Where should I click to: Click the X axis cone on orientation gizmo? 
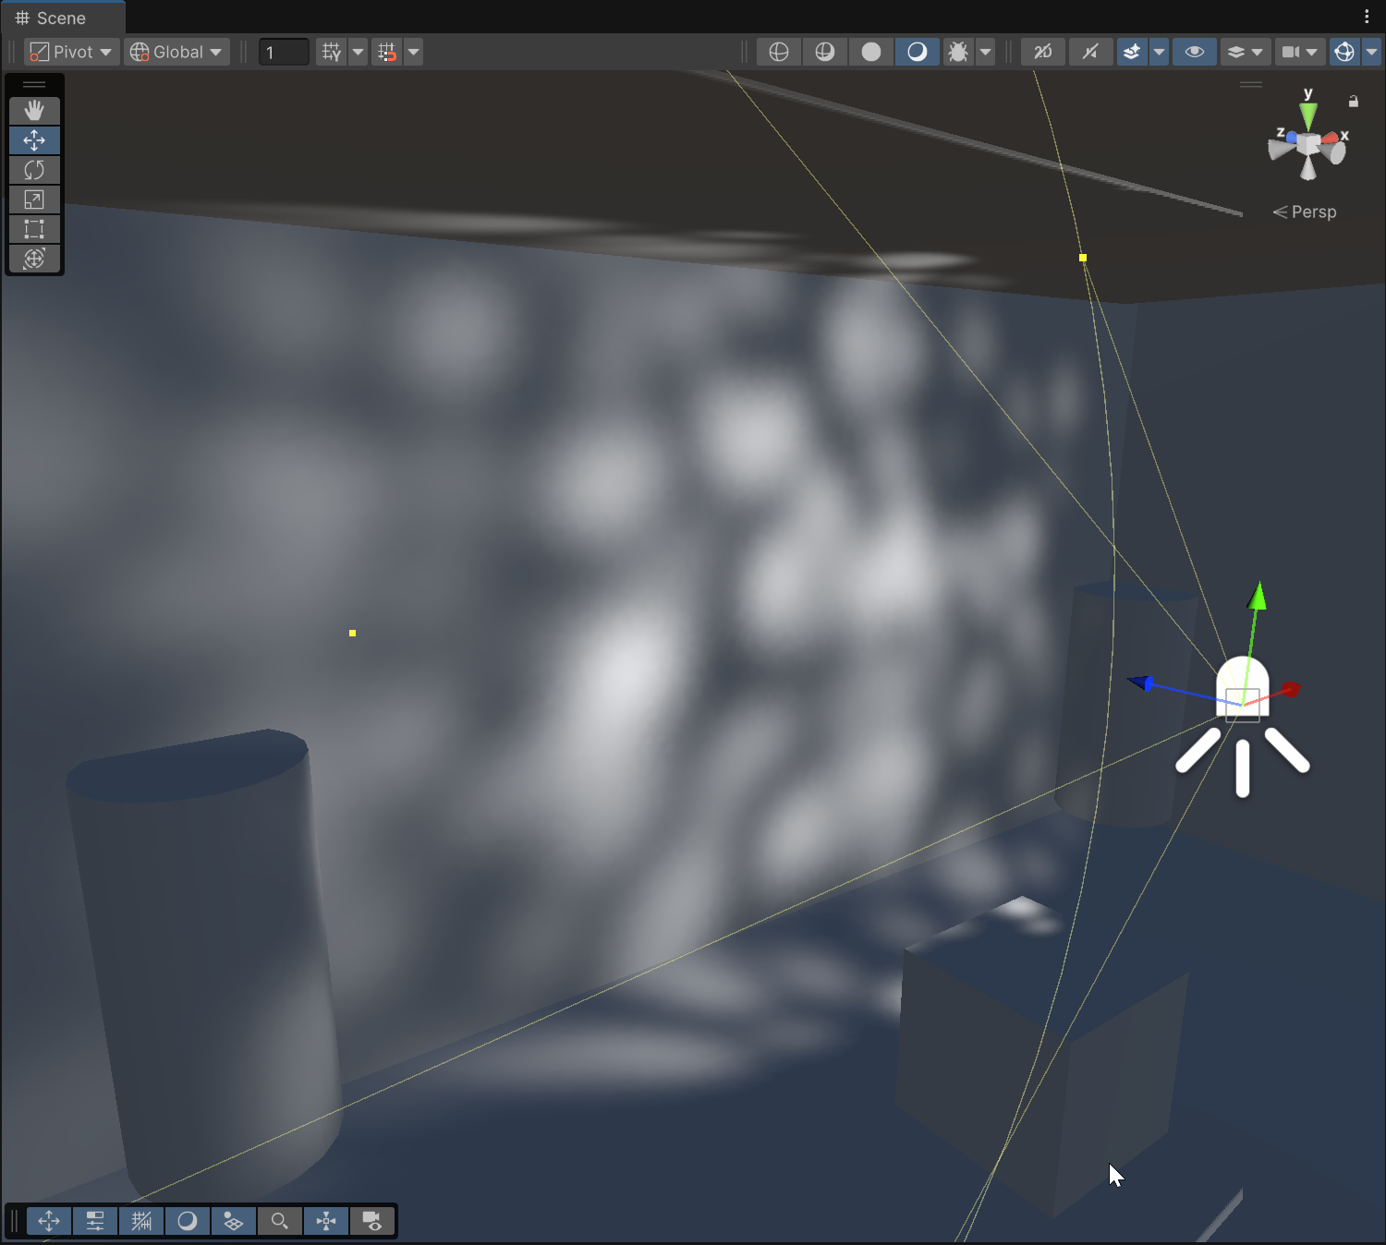tap(1331, 138)
